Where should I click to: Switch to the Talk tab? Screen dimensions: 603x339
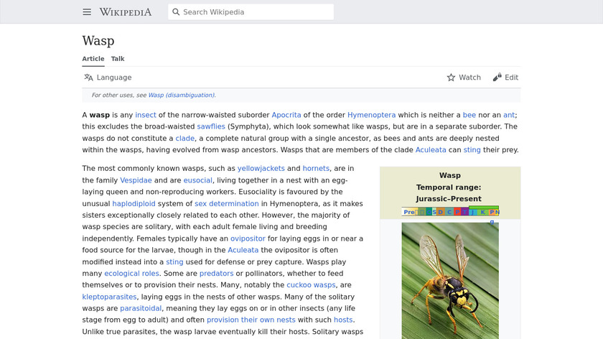(x=118, y=59)
